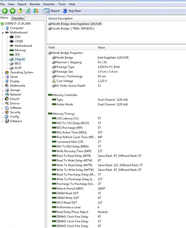The height and width of the screenshot is (228, 186).
Task: Click the users toolbar icon
Action: pos(36,11)
